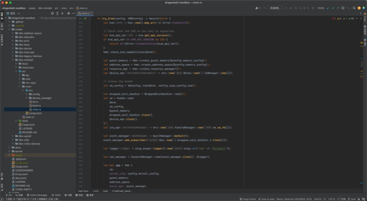Open Search Everywhere magnifier icon
Image resolution: width=367 pixels, height=201 pixels.
(x=354, y=8)
